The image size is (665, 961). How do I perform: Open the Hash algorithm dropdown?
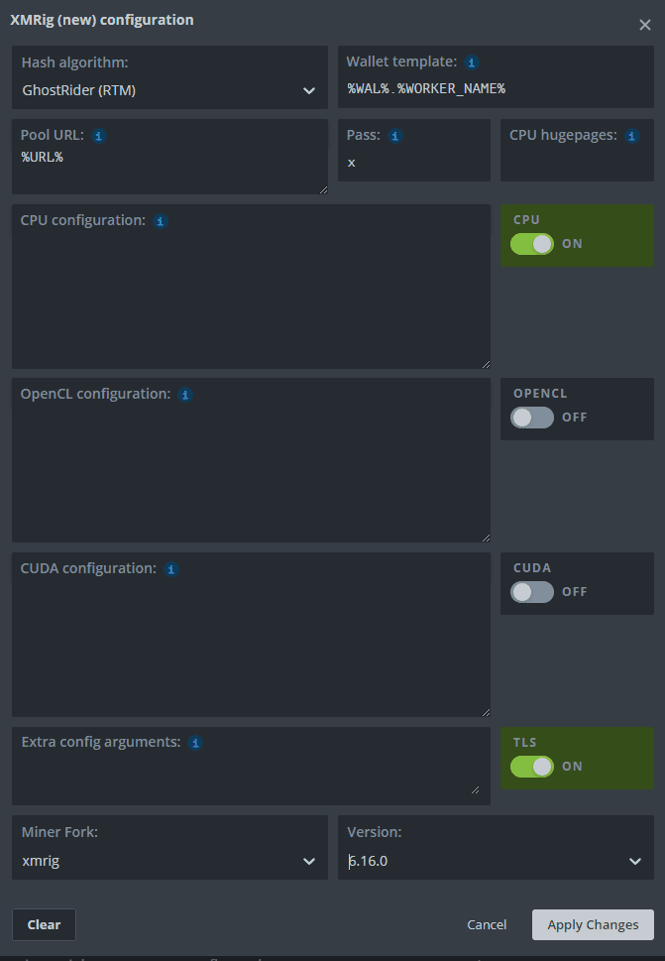[x=169, y=90]
